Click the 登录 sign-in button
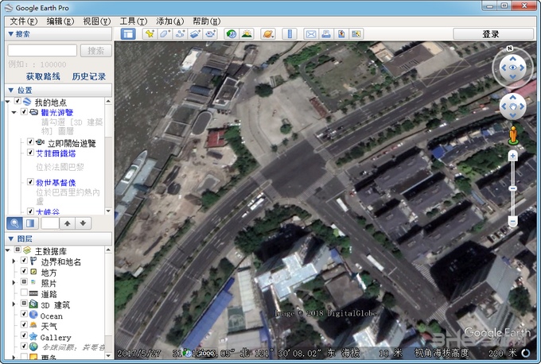 (493, 34)
